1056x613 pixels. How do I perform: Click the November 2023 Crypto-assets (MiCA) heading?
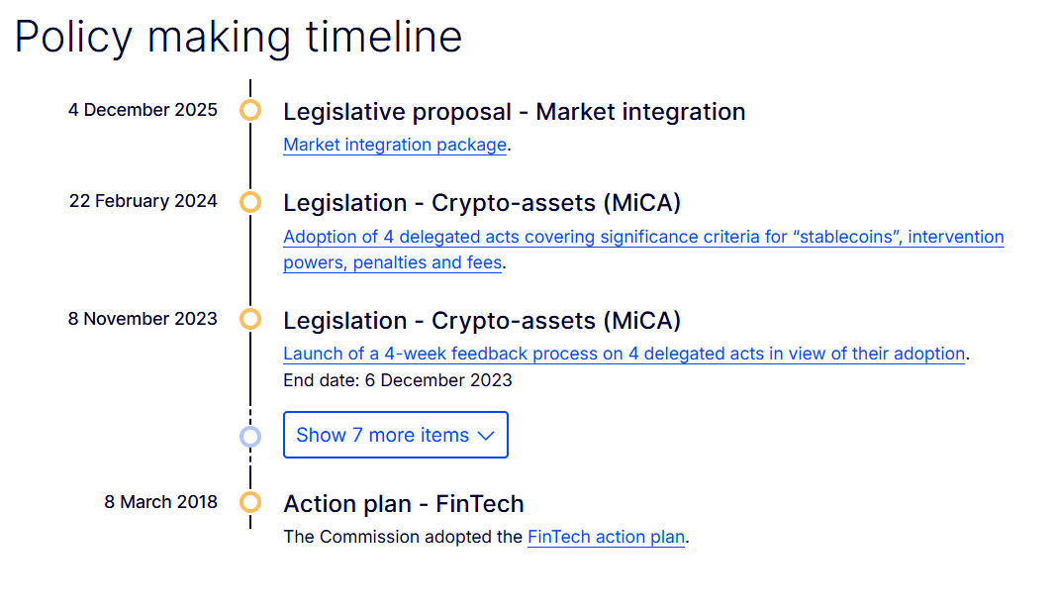(x=482, y=321)
